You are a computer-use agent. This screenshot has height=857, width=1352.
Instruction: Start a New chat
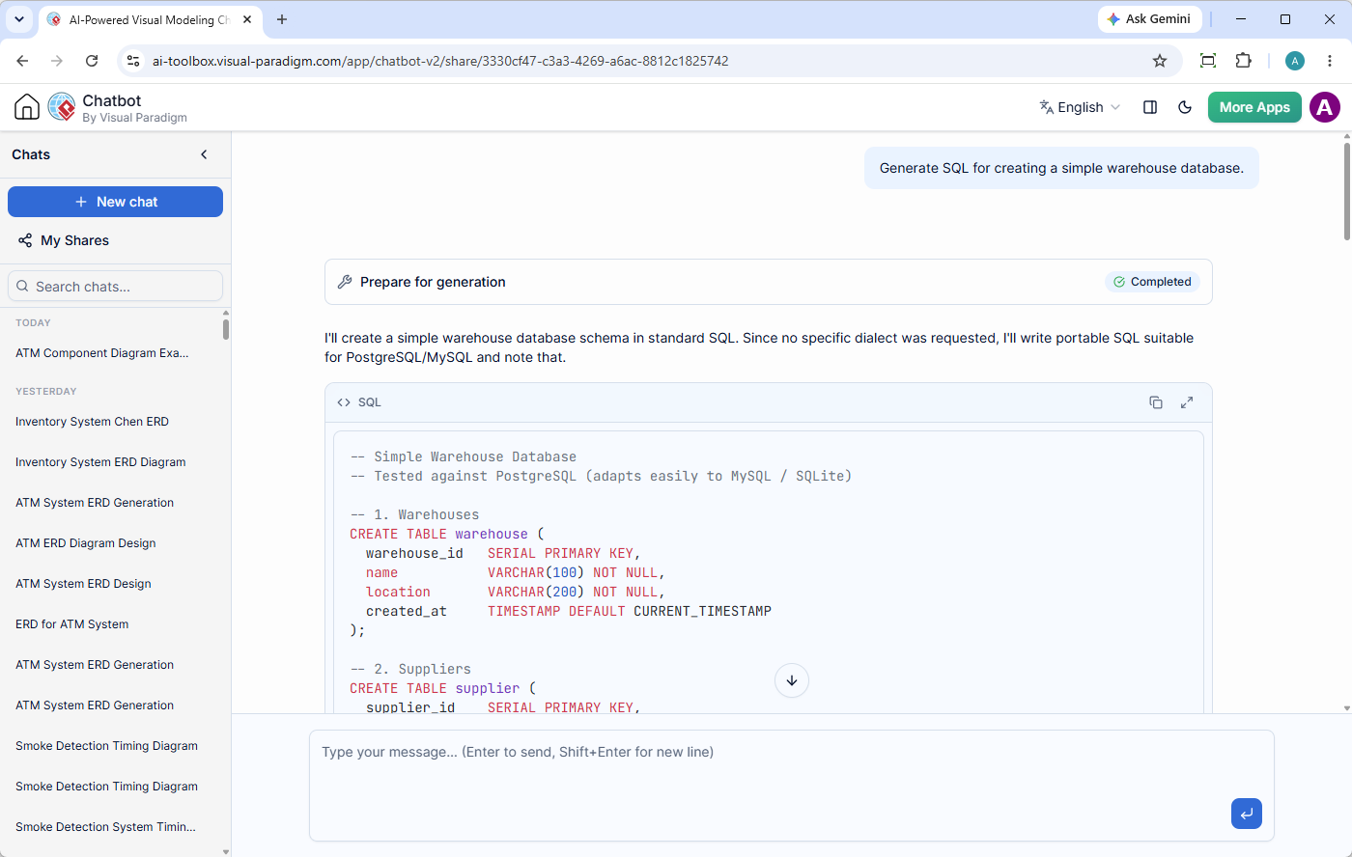tap(116, 202)
